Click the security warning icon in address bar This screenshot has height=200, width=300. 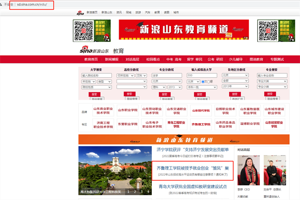(5, 4)
